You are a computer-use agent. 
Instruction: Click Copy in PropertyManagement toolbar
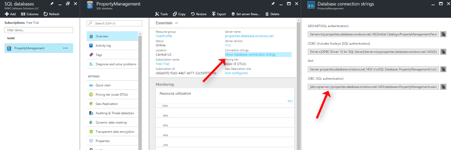click(179, 14)
